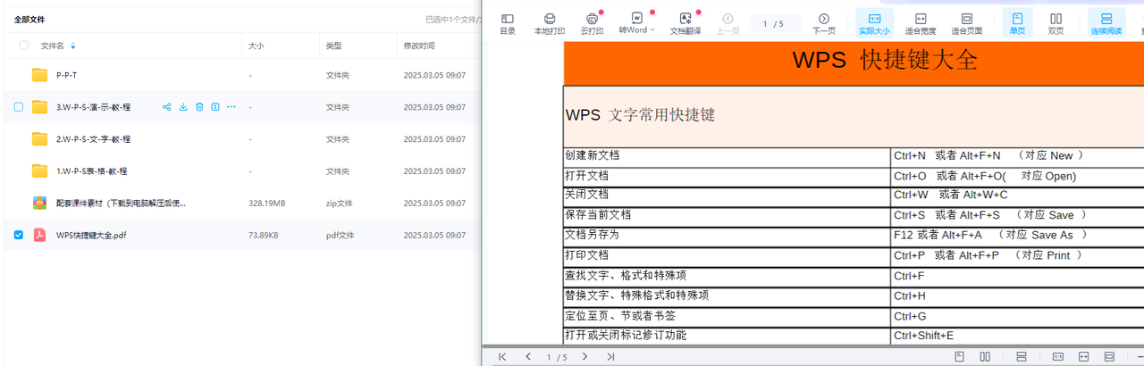
Task: Click the zoom out minus in bottom bar
Action: tap(1139, 357)
